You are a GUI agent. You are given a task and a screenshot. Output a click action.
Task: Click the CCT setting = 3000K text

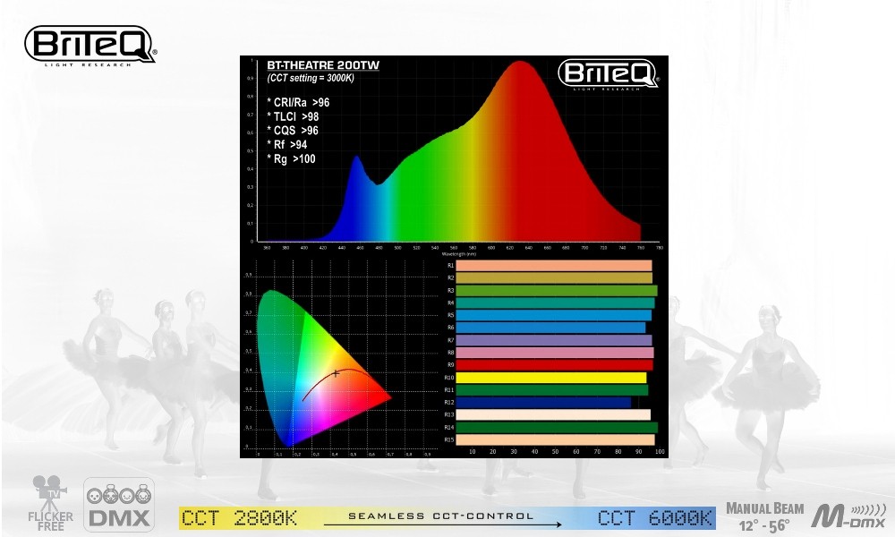tap(311, 78)
